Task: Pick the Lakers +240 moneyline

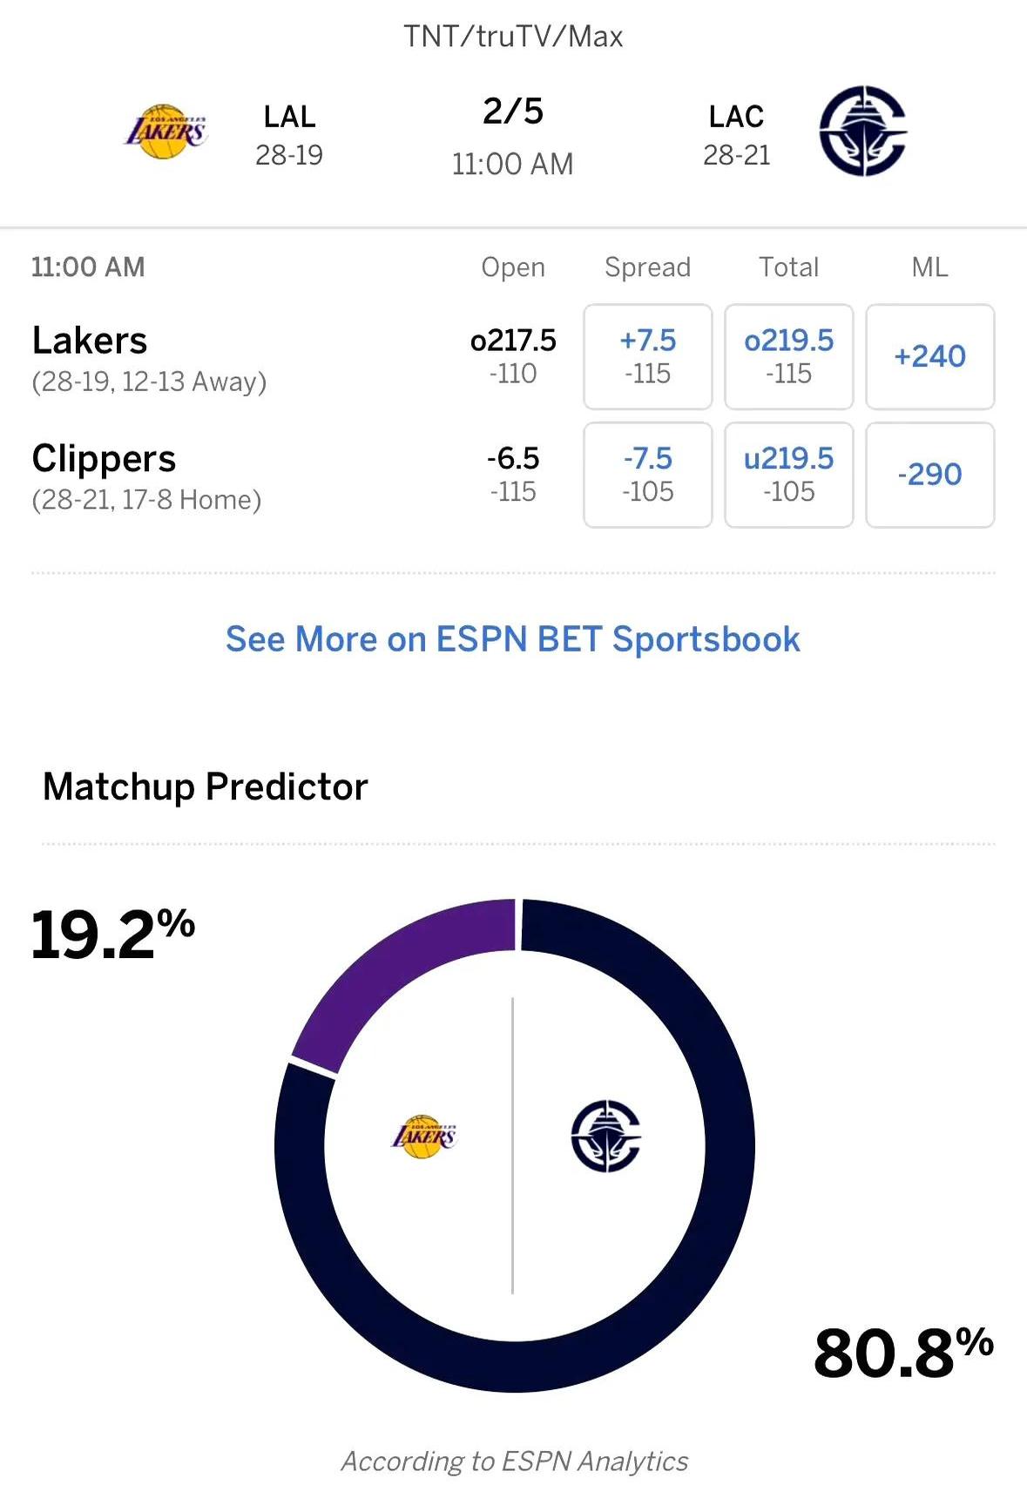Action: tap(930, 356)
